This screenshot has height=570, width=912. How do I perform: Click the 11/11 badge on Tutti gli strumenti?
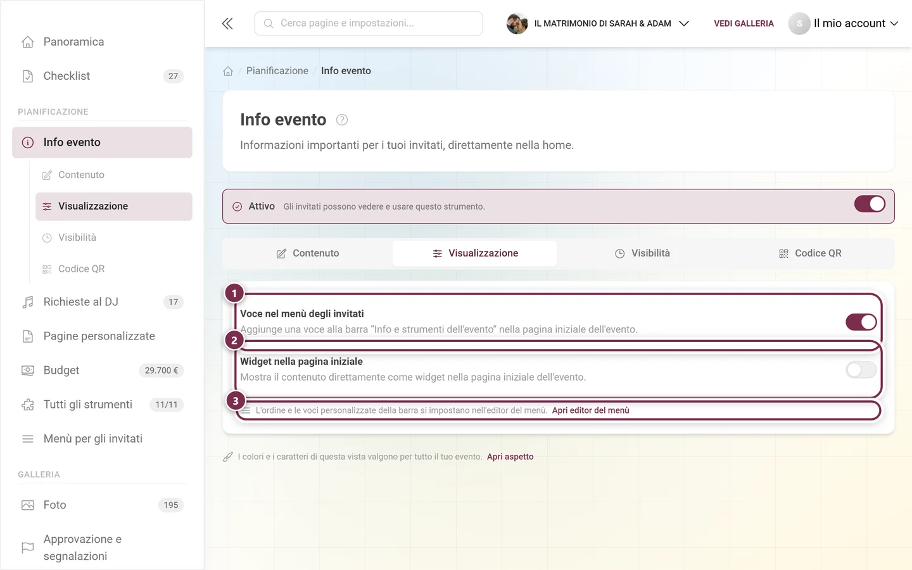point(167,405)
